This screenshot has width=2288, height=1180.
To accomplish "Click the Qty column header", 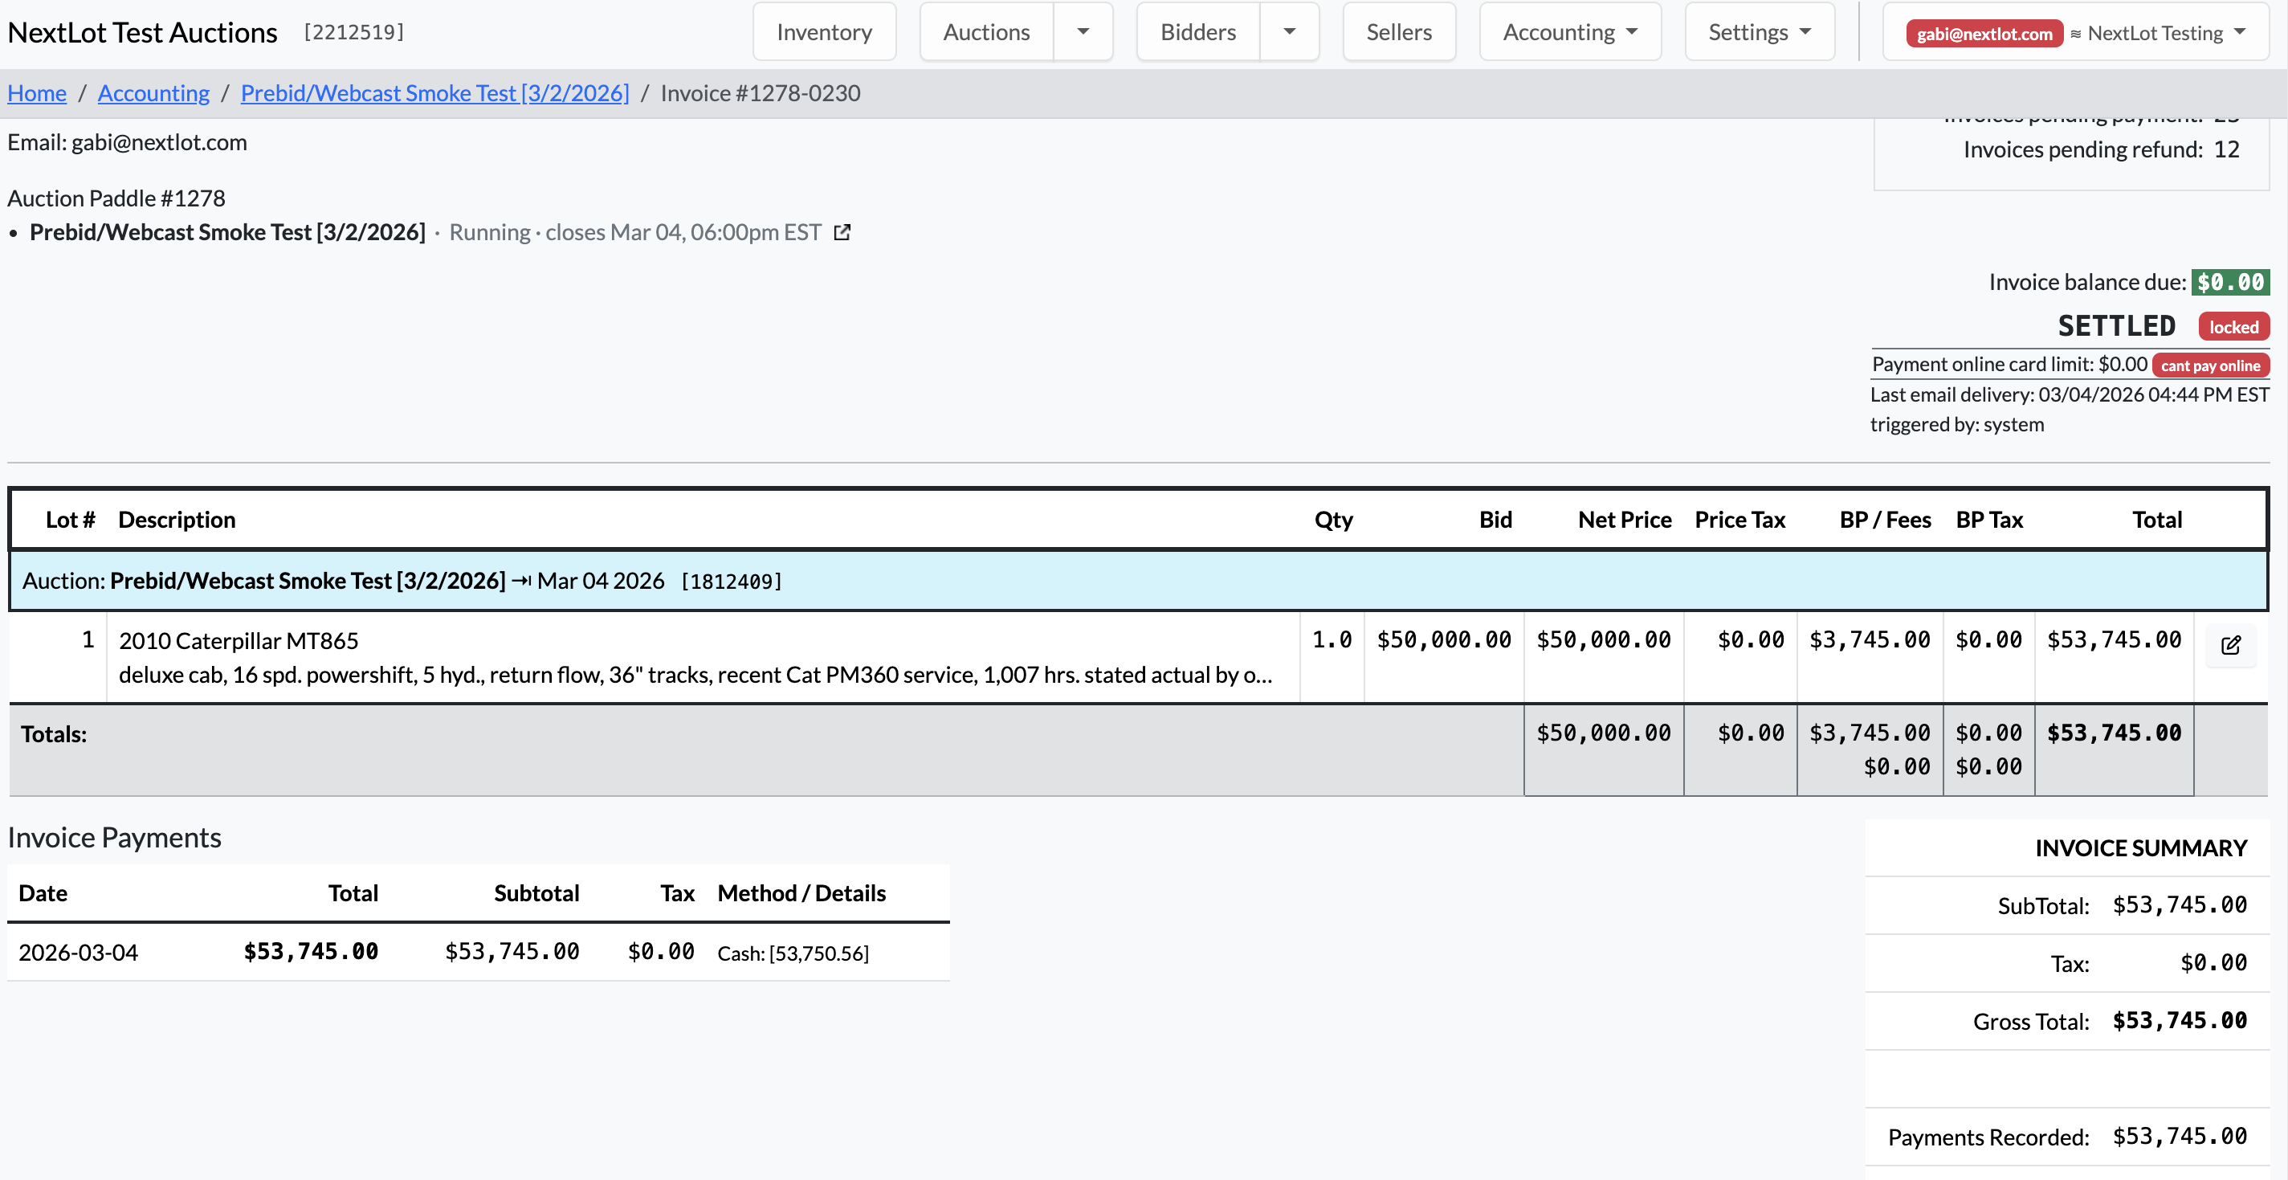I will pos(1333,520).
